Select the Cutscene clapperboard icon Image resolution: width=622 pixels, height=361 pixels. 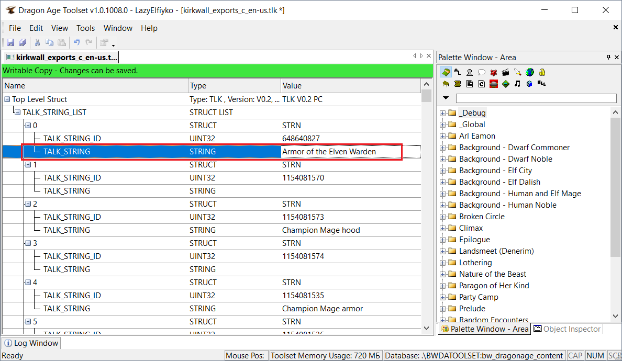pos(505,72)
